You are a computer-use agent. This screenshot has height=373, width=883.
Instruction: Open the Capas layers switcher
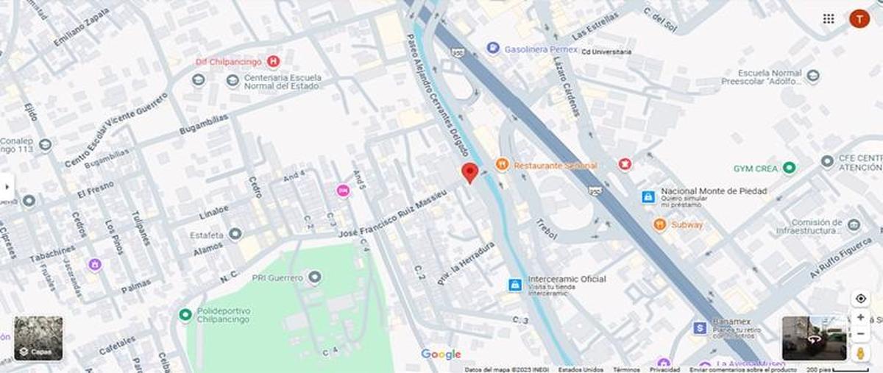(x=38, y=338)
